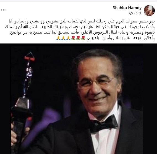This screenshot has height=154, width=157.
Task: Click the rightmost red rose emoji
Action: tap(83, 38)
